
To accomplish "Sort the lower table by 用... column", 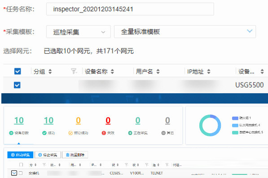I will pyautogui.click(x=80, y=165).
